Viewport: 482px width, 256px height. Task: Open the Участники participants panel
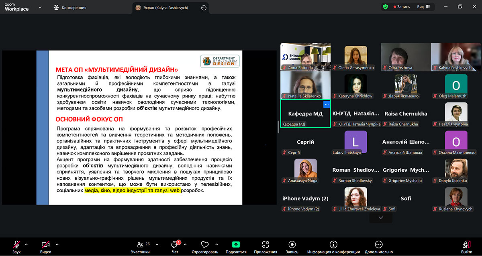pos(140,246)
